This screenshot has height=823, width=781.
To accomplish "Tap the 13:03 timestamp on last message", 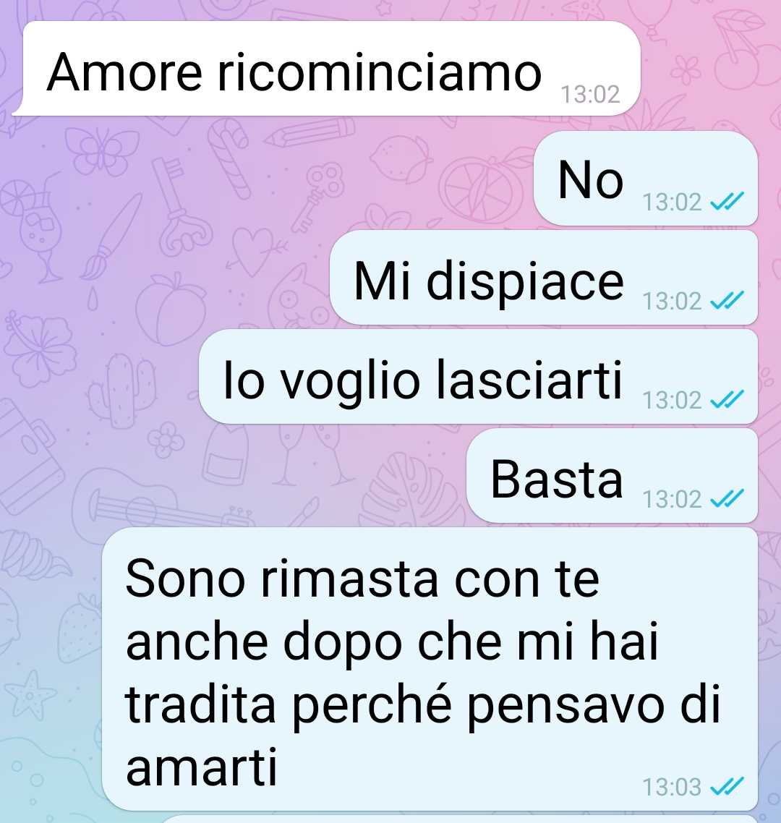I will coord(673,787).
